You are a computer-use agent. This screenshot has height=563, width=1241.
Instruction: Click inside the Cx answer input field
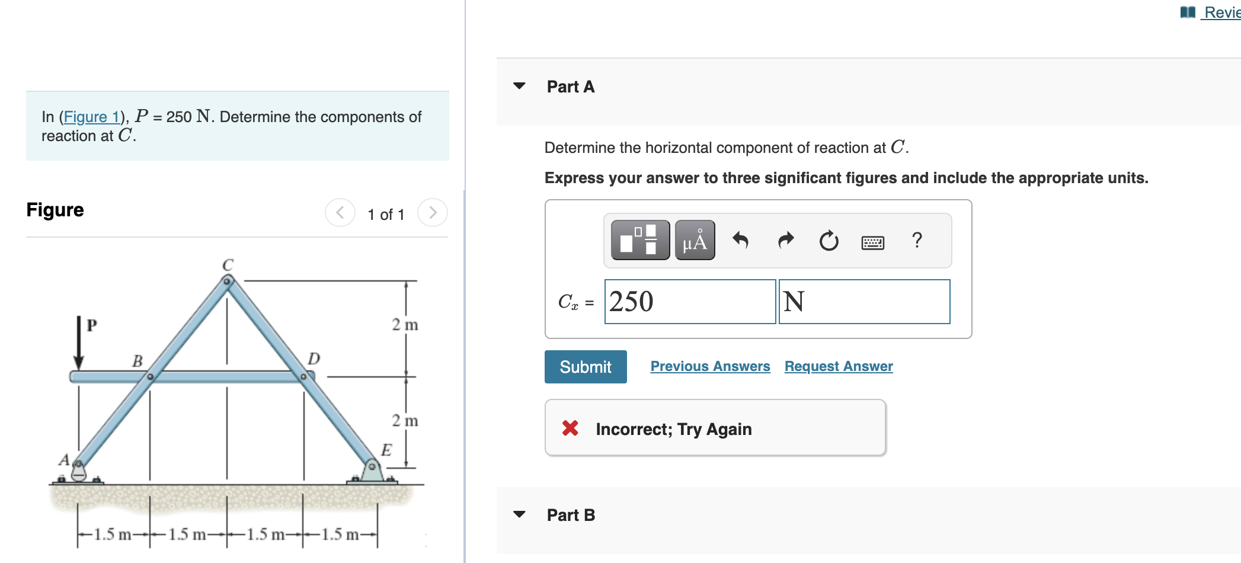tap(689, 302)
